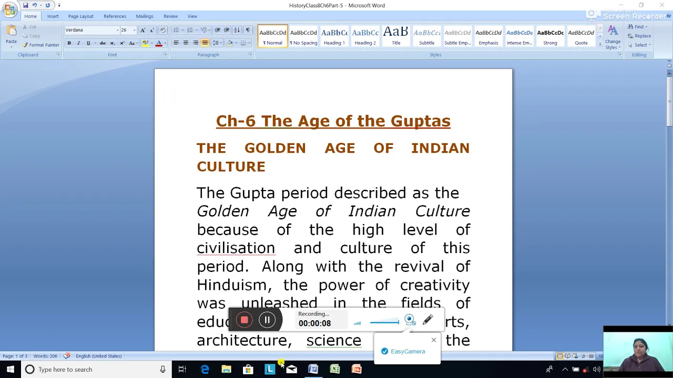Open the Paragraph dialog launcher
The width and height of the screenshot is (673, 378).
[x=251, y=55]
